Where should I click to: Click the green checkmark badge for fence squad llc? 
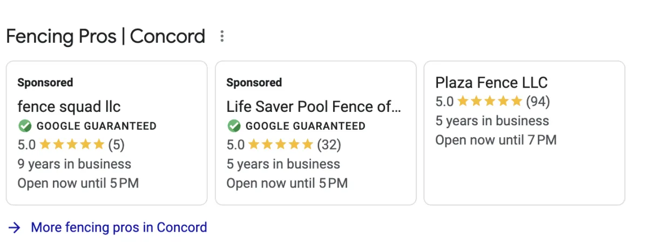(24, 126)
